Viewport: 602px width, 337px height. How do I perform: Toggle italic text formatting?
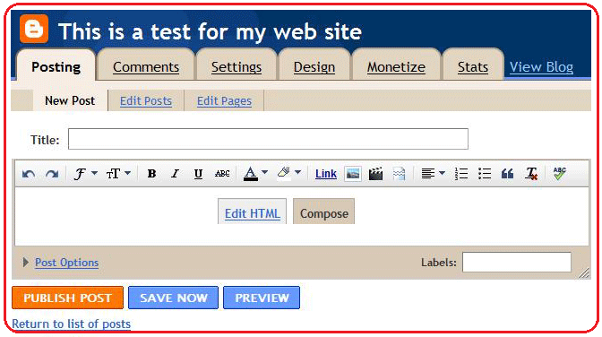(175, 174)
